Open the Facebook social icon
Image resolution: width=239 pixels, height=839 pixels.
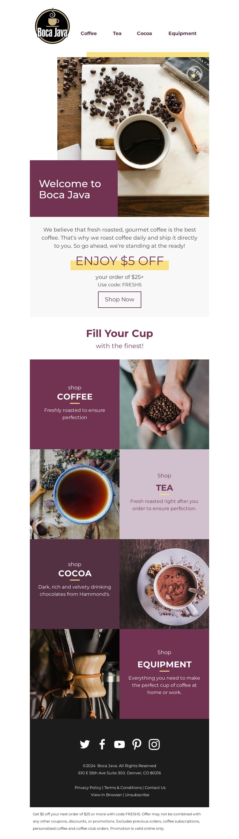pyautogui.click(x=102, y=744)
